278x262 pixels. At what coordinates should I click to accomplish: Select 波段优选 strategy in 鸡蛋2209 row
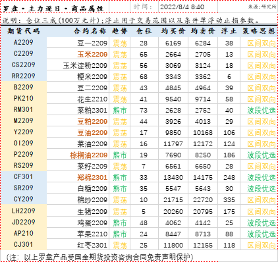262,223
